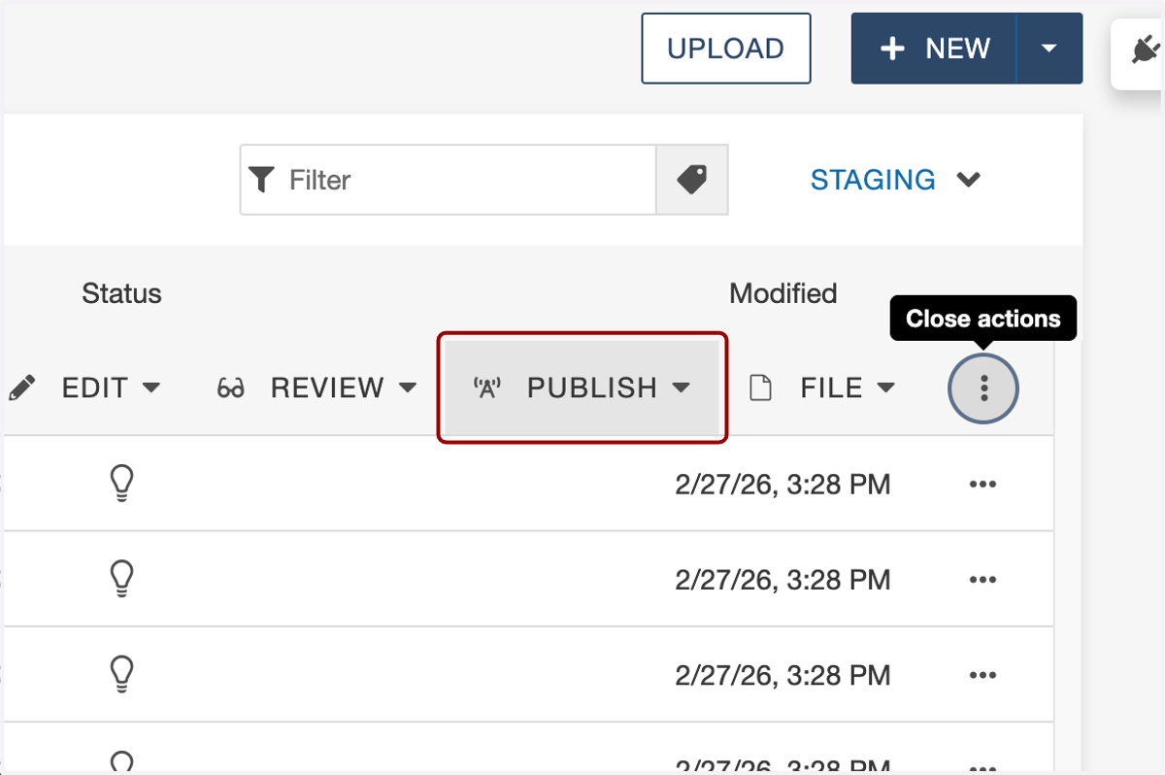This screenshot has height=775, width=1165.
Task: Click the NEW button
Action: pyautogui.click(x=934, y=49)
